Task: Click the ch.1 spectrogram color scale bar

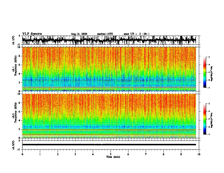Action: tap(204, 72)
